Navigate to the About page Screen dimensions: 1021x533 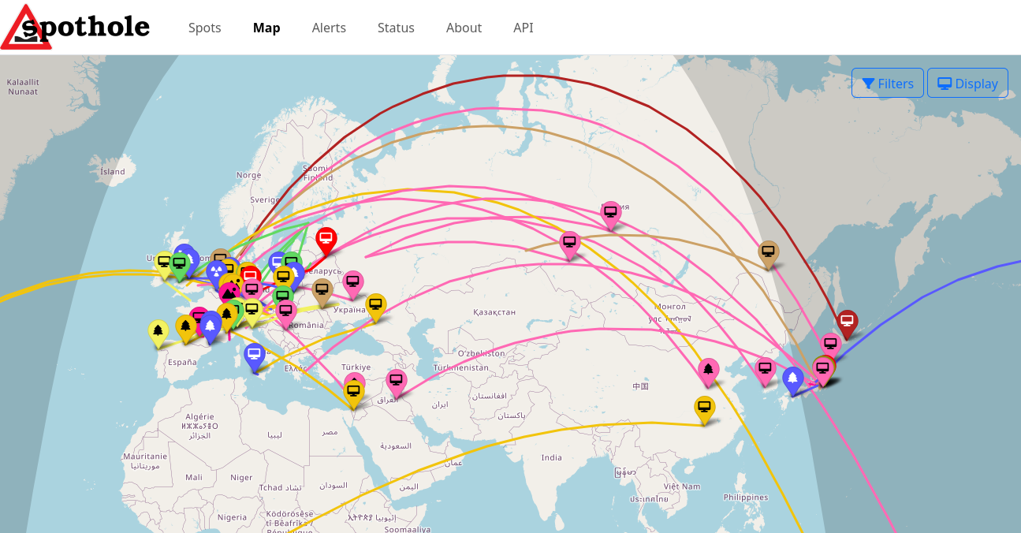click(x=464, y=28)
